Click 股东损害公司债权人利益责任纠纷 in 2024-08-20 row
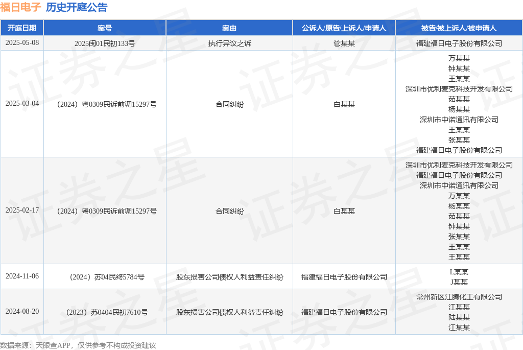 (x=229, y=313)
